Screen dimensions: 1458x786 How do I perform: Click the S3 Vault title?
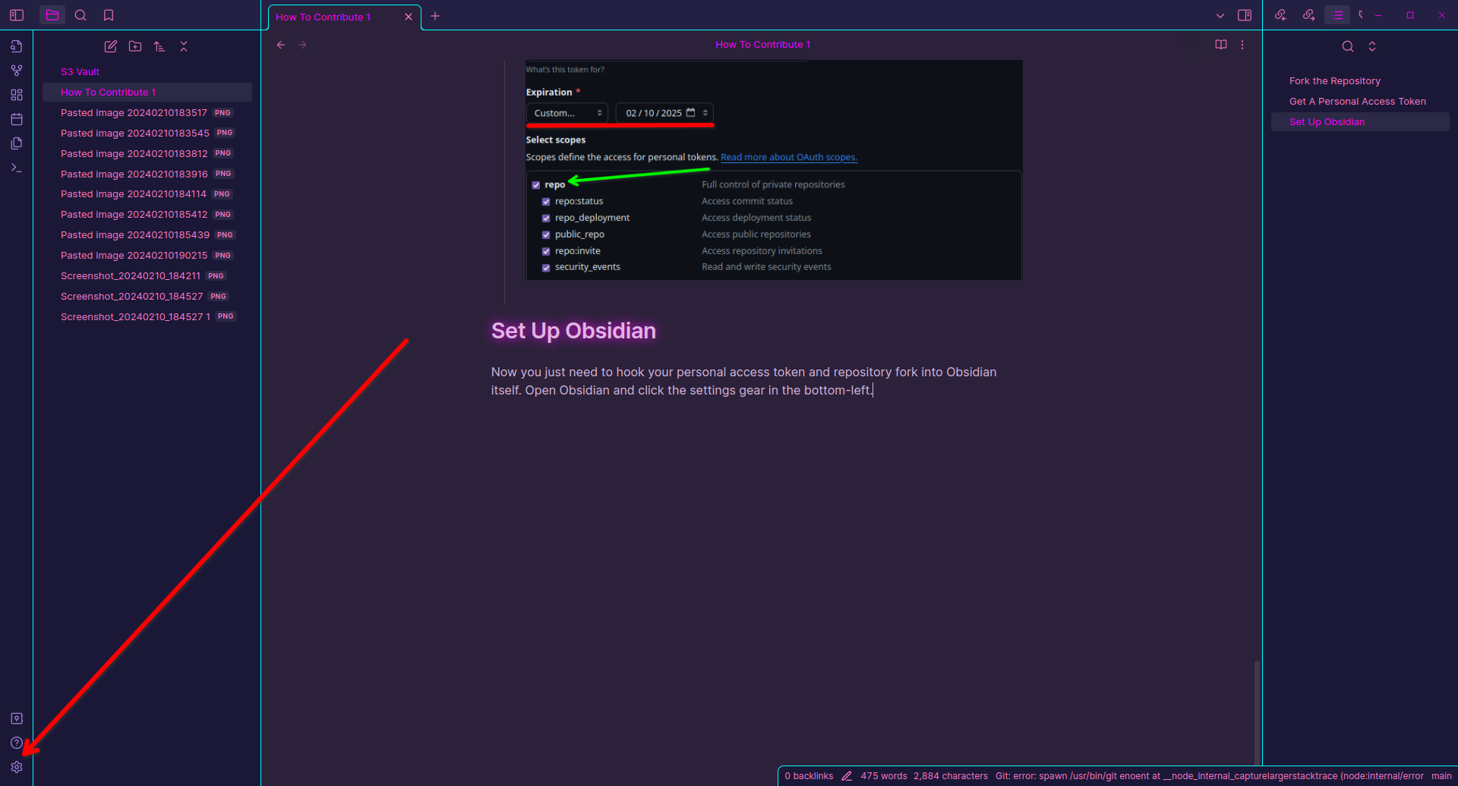coord(80,72)
